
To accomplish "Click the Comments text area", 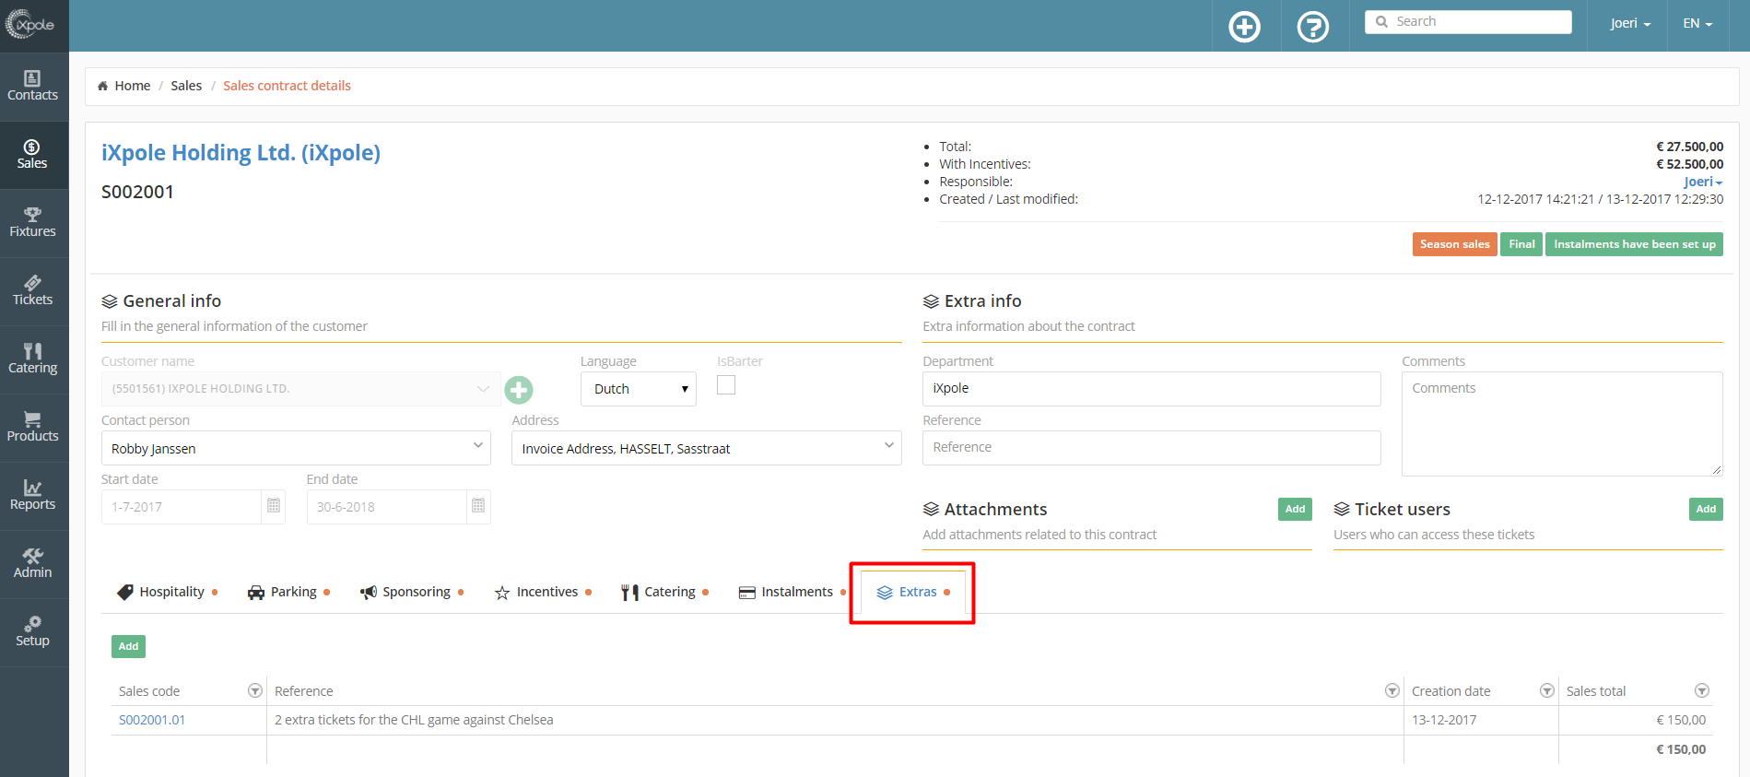I will coord(1562,424).
